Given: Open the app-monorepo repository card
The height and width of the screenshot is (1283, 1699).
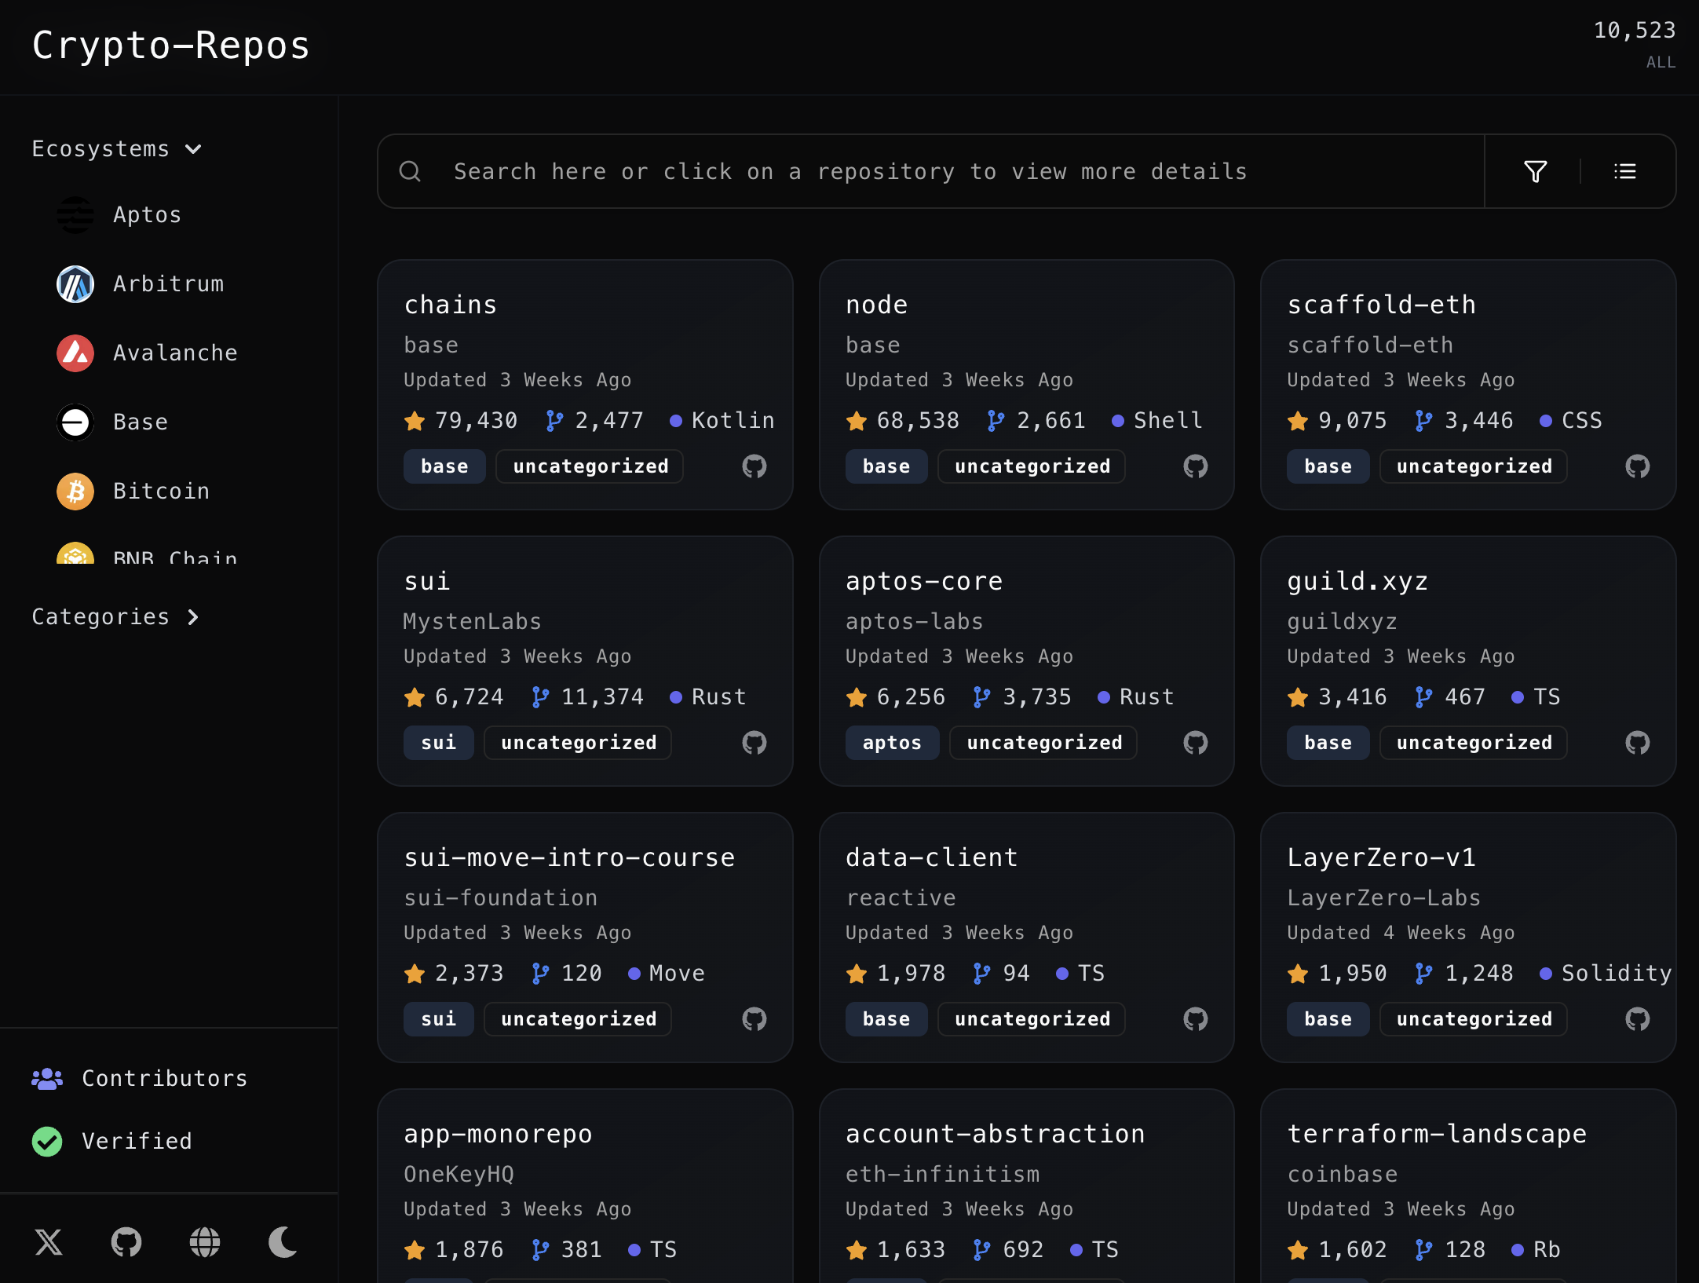Looking at the screenshot, I should click(x=585, y=1186).
